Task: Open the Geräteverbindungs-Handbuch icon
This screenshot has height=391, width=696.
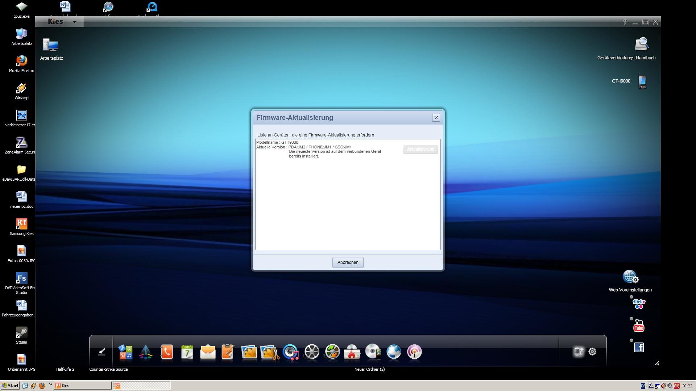Action: 641,45
